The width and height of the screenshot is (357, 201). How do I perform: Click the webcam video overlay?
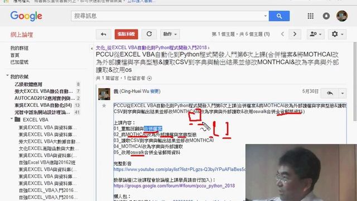pyautogui.click(x=301, y=173)
